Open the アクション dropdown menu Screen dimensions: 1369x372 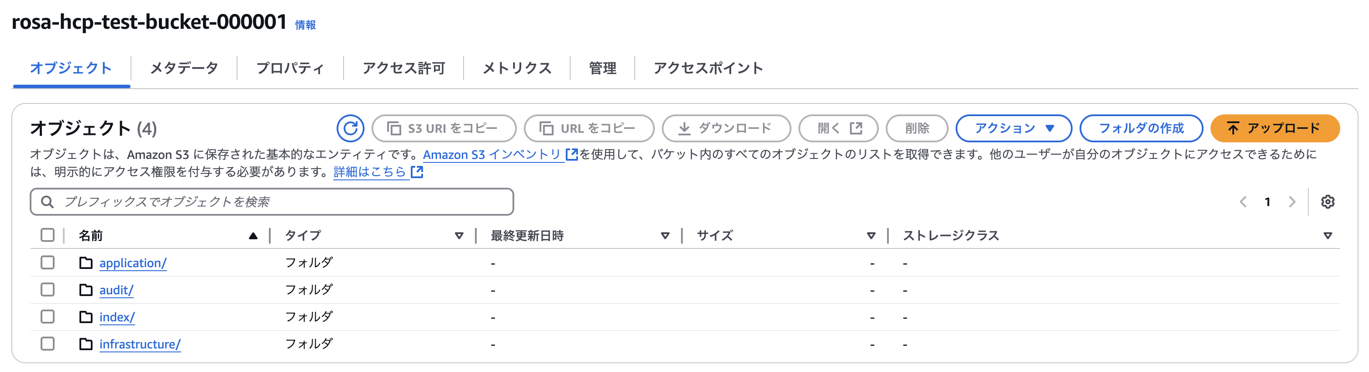(x=1014, y=128)
